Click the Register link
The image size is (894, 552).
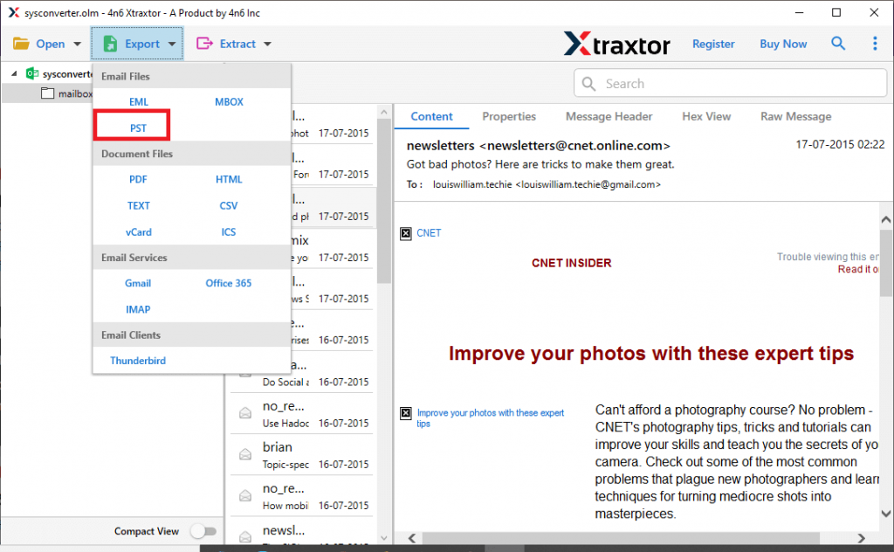coord(713,44)
